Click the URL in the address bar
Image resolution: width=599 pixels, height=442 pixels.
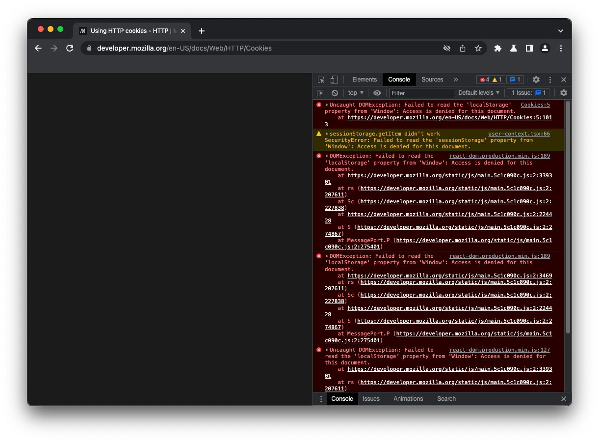pyautogui.click(x=184, y=48)
